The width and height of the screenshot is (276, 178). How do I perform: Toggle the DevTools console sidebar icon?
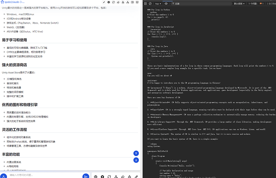[x=145, y=4]
